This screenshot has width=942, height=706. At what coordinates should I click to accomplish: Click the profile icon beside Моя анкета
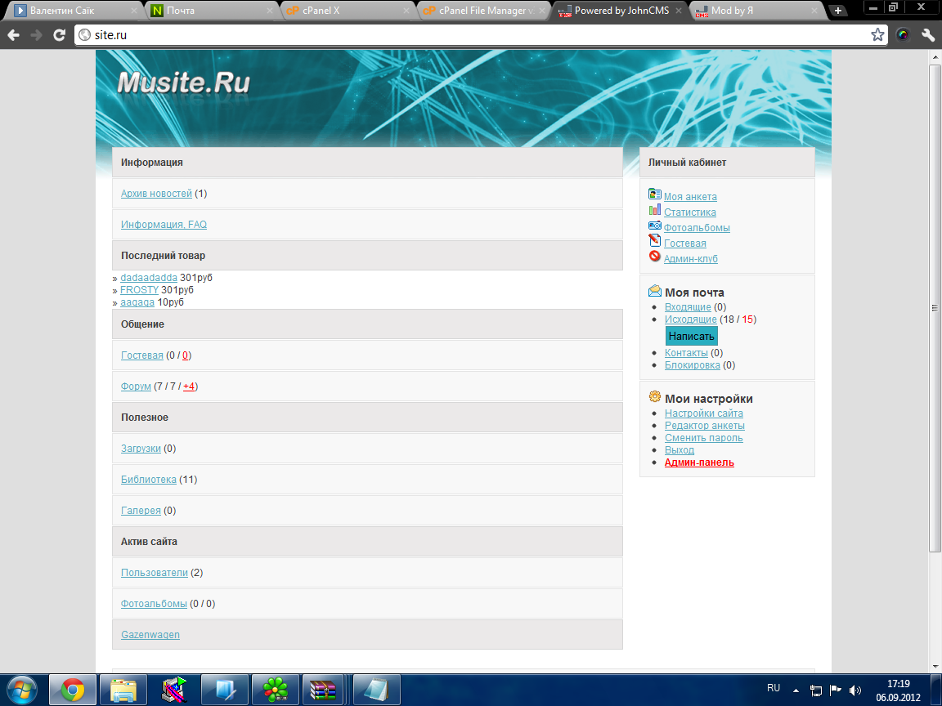(655, 194)
